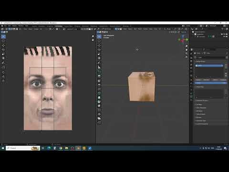Select the Cursor tool in UV editor toolbar
Image resolution: width=229 pixels, height=172 pixels.
[3, 41]
